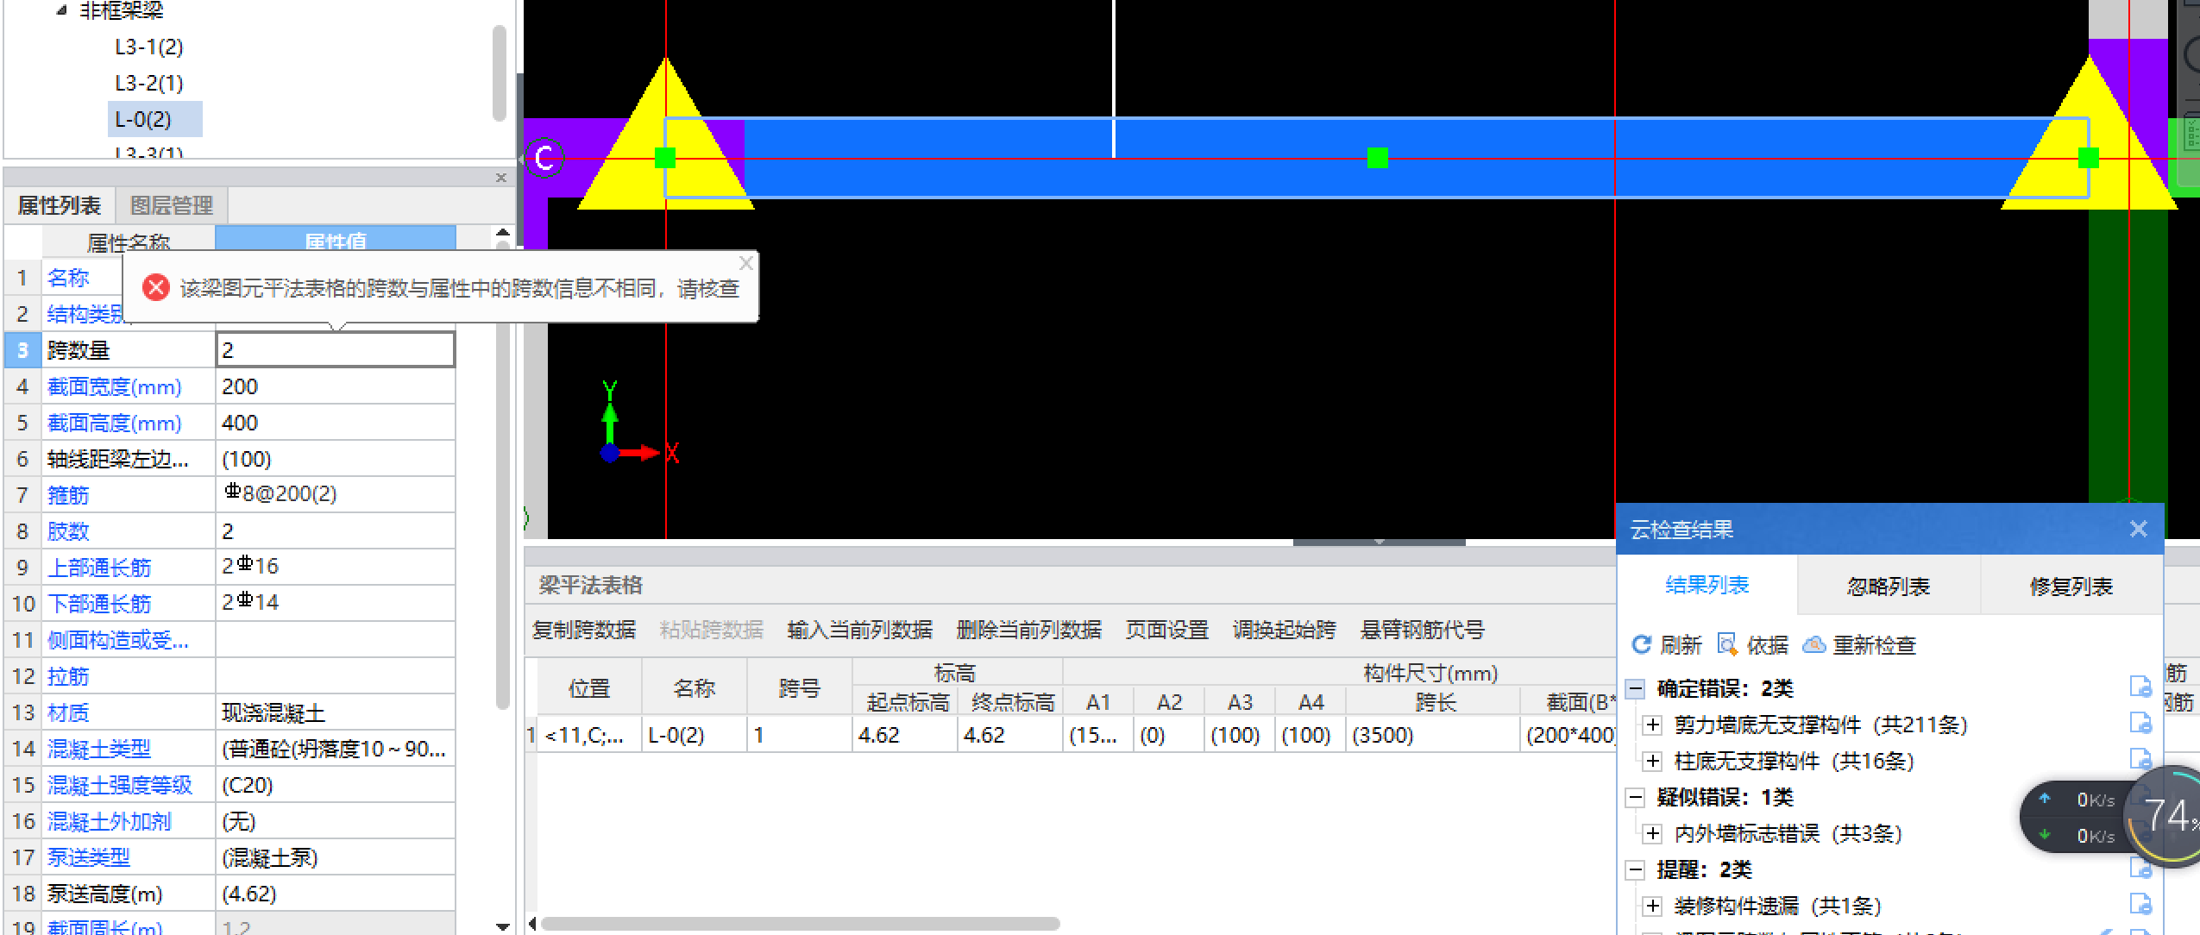Click 调换起始跨 button
This screenshot has width=2200, height=935.
[x=1284, y=630]
